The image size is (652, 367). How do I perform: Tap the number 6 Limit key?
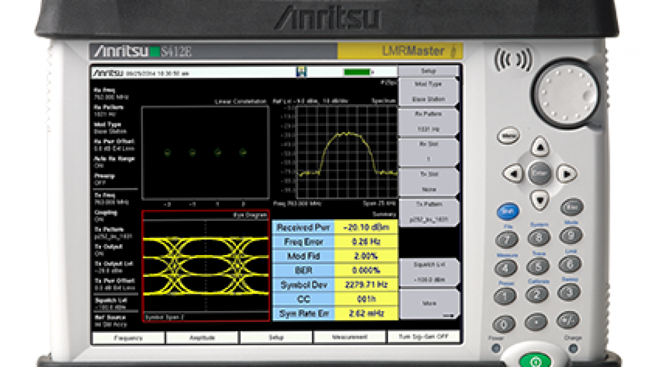tap(570, 264)
